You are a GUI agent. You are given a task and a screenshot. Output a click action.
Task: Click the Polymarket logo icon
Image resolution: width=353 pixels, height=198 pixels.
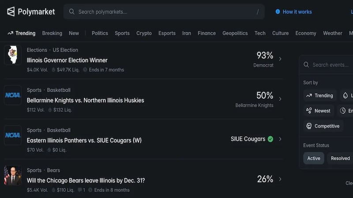[x=11, y=11]
